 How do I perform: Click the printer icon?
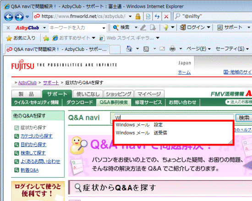tap(172, 49)
